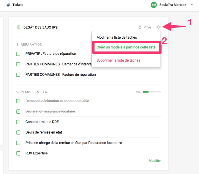Click the task list icon beside DÉGÂT DES EAUX

click(x=18, y=27)
